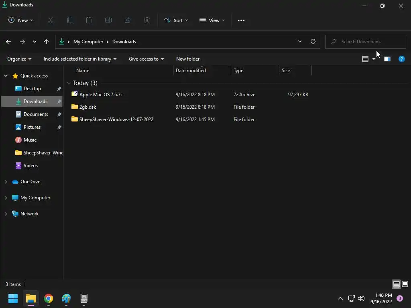Viewport: 411px width, 308px height.
Task: Click the help question mark icon
Action: (401, 59)
